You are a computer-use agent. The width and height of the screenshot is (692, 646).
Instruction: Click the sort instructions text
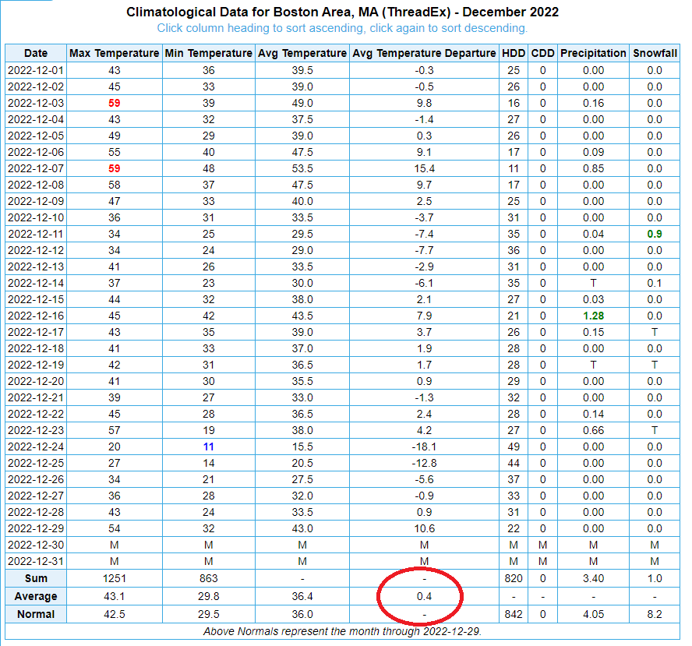pyautogui.click(x=342, y=28)
